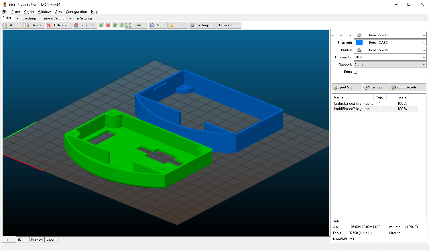Split the selected object into parts
Image resolution: width=429 pixels, height=251 pixels.
click(x=158, y=25)
